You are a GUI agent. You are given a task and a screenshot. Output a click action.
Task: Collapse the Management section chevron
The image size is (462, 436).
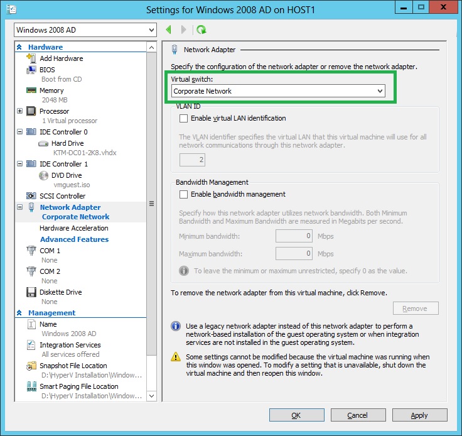(x=19, y=313)
